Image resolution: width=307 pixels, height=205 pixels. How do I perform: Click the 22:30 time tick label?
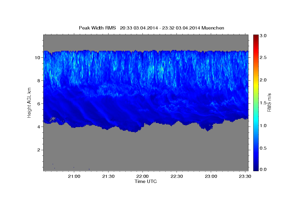176,177
